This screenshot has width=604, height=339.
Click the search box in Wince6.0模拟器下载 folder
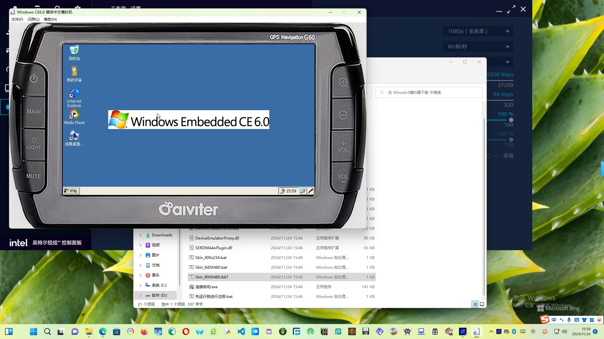pos(429,92)
